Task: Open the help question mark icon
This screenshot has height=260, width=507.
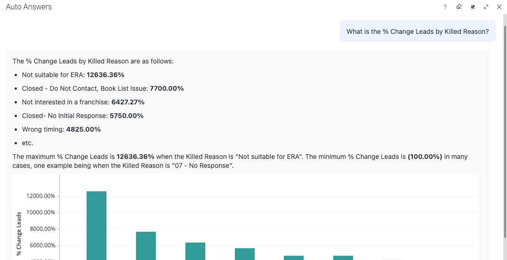Action: click(445, 7)
